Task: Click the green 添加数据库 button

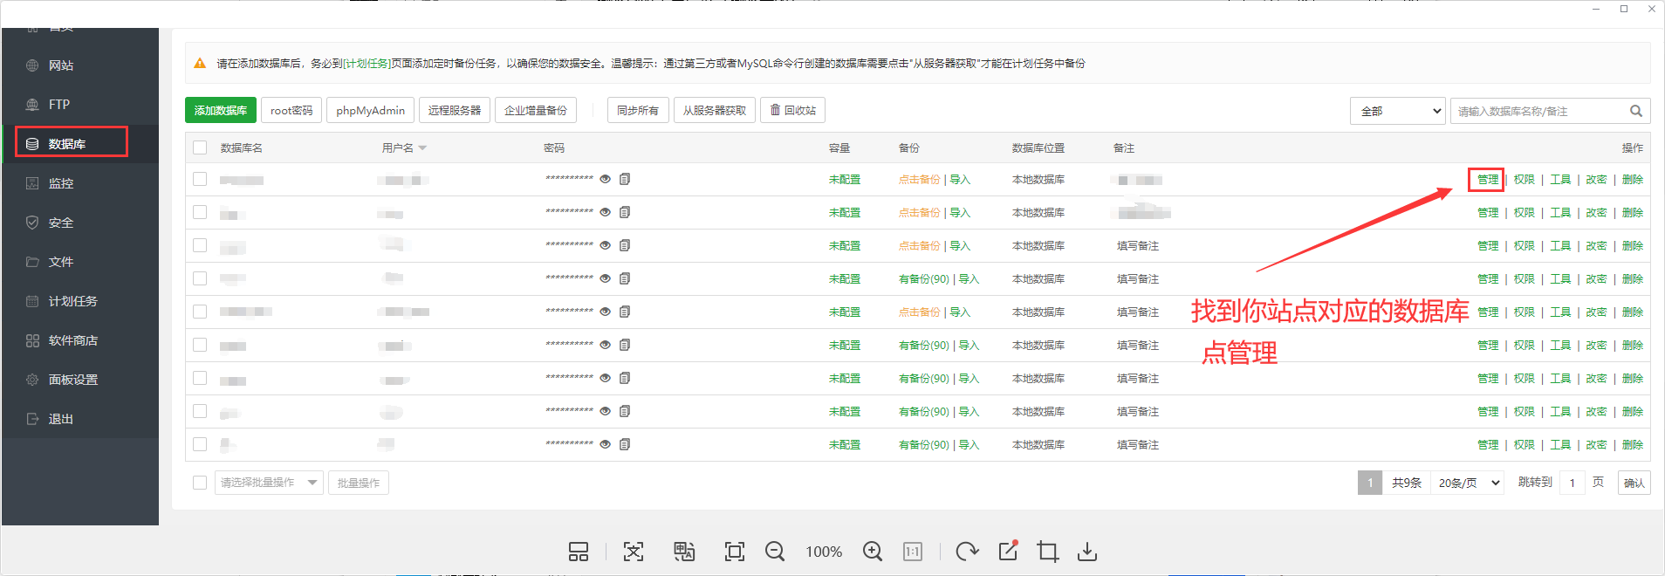Action: pos(221,110)
